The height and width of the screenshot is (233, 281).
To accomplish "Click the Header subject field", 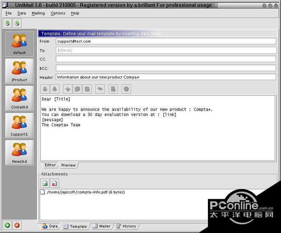I will [166, 77].
